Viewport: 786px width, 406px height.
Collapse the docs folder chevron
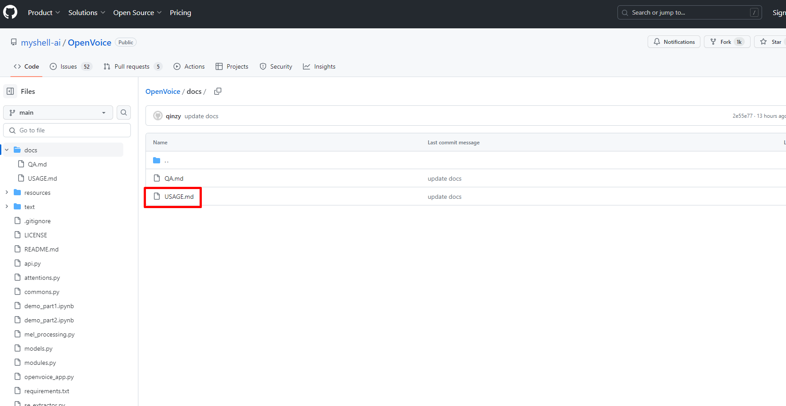(7, 150)
